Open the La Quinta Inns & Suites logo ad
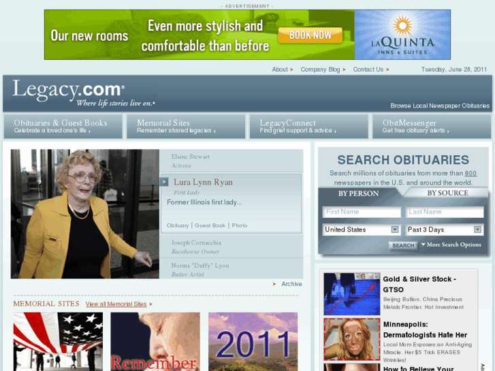495x371 pixels. coord(402,35)
